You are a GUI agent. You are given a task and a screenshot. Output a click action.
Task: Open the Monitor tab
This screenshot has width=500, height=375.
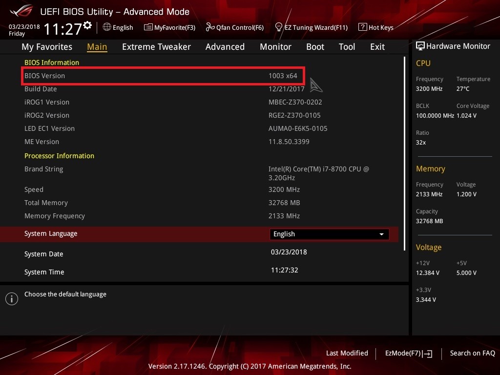(x=275, y=47)
